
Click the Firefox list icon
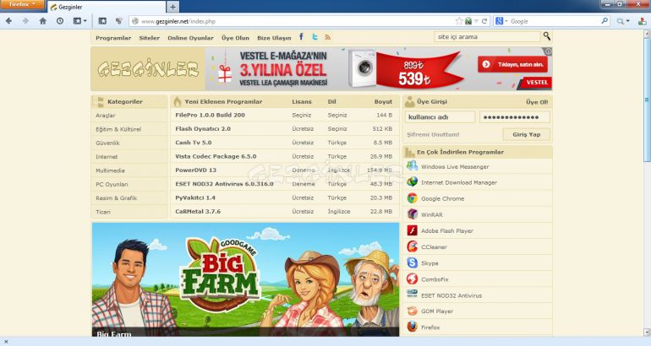pyautogui.click(x=412, y=327)
